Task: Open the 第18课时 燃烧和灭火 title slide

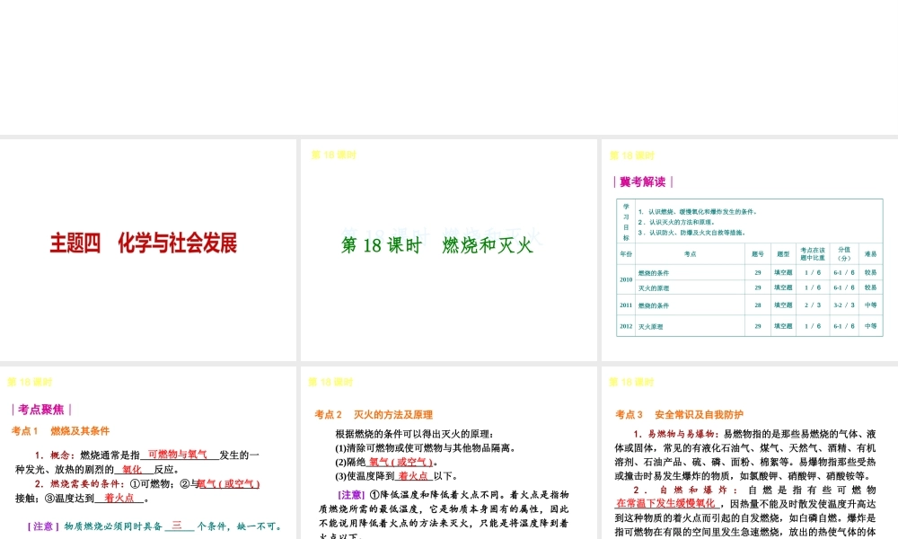Action: [448, 250]
